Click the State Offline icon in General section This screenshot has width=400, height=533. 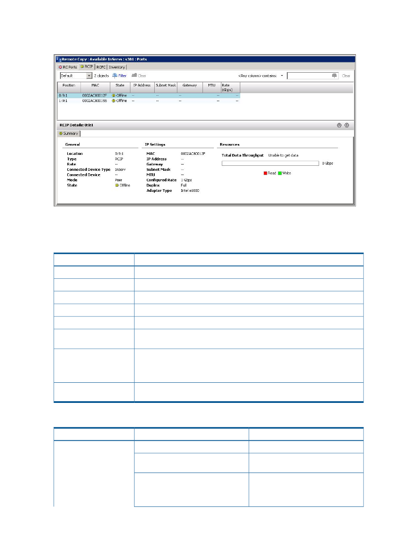pyautogui.click(x=117, y=186)
